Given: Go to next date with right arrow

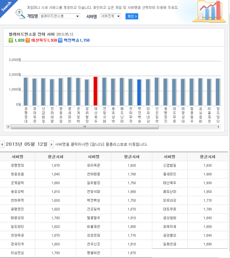Looking at the screenshot, I should pyautogui.click(x=52, y=144).
